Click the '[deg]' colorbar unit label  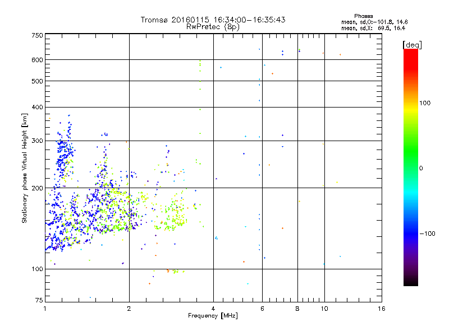412,45
